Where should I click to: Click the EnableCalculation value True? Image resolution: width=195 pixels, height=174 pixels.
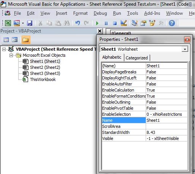[167, 90]
